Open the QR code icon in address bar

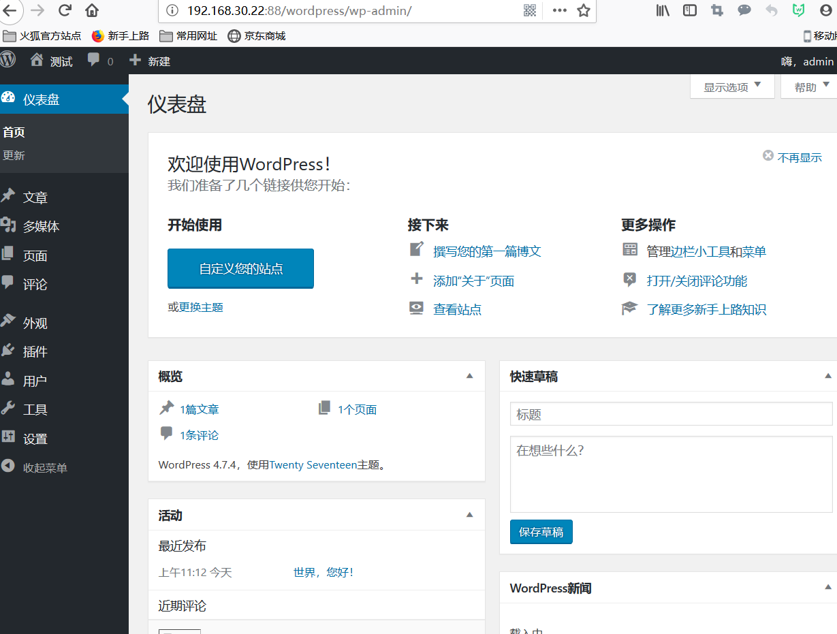(x=530, y=10)
